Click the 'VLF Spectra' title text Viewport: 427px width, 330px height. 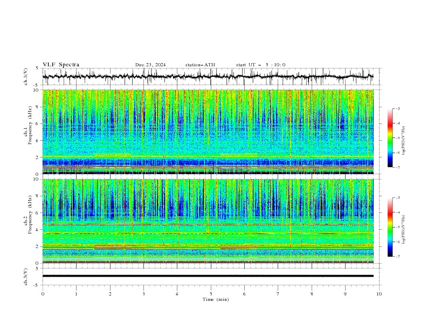coord(61,65)
